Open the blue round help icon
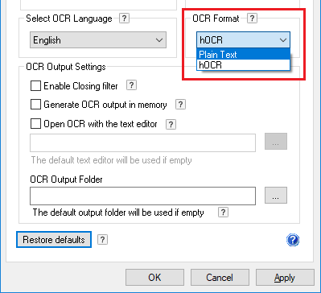 tap(293, 240)
